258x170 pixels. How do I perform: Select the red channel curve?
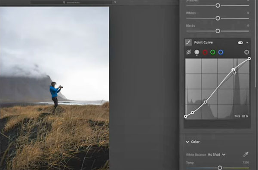[205, 52]
